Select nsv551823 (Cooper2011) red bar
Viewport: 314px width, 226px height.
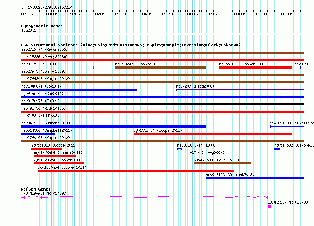click(256, 67)
